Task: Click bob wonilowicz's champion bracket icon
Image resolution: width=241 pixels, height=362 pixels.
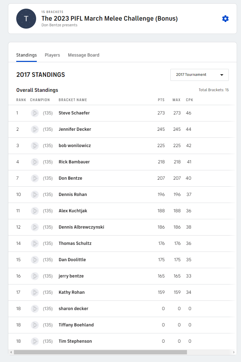Action: [x=35, y=146]
